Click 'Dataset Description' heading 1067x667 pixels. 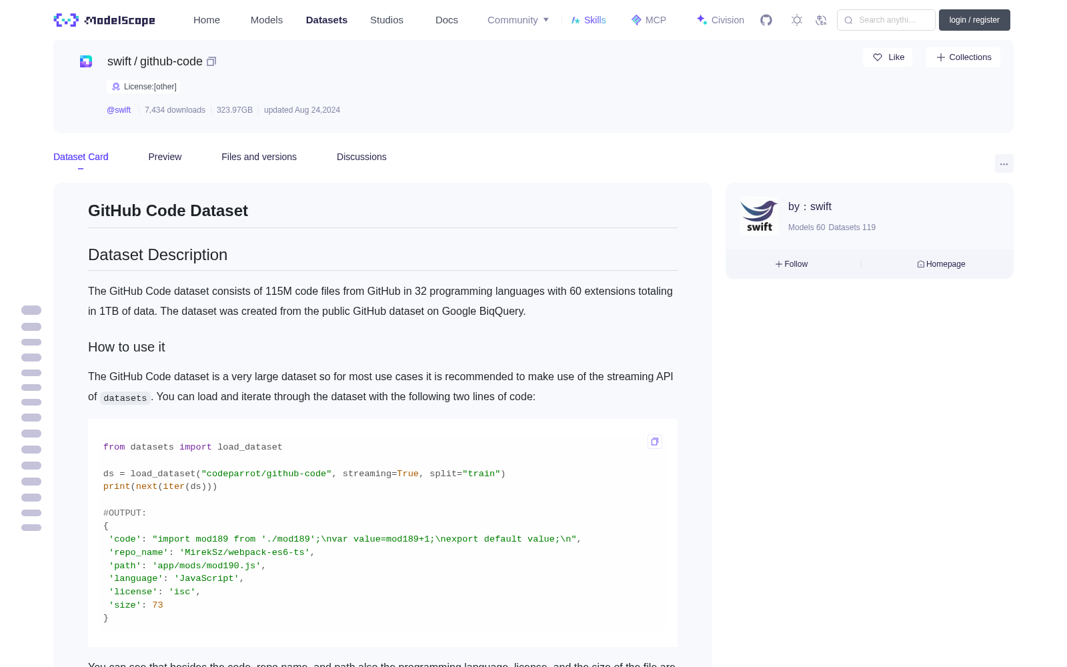(158, 255)
